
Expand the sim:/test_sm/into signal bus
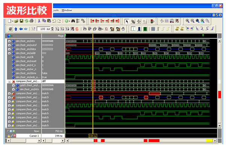(9, 41)
